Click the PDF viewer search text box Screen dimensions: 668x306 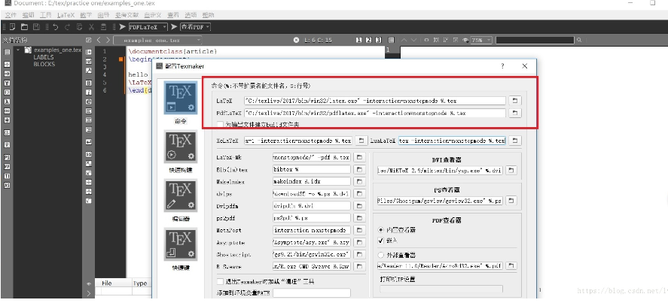tap(535, 40)
